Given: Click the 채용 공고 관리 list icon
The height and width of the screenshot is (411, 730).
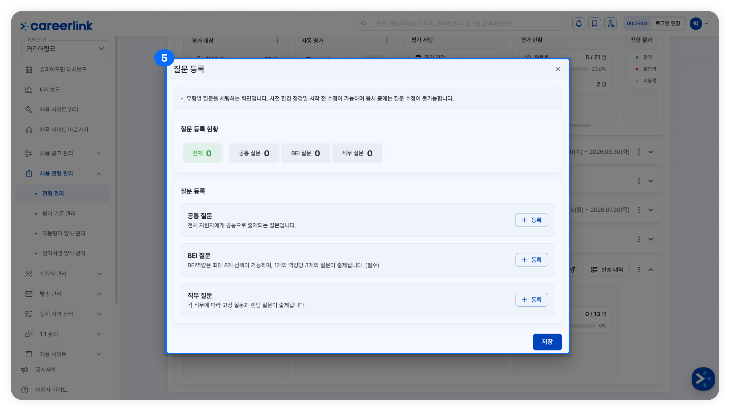Looking at the screenshot, I should click(x=29, y=153).
